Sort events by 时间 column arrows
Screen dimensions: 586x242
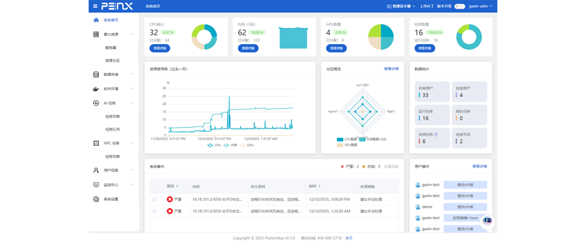(319, 186)
